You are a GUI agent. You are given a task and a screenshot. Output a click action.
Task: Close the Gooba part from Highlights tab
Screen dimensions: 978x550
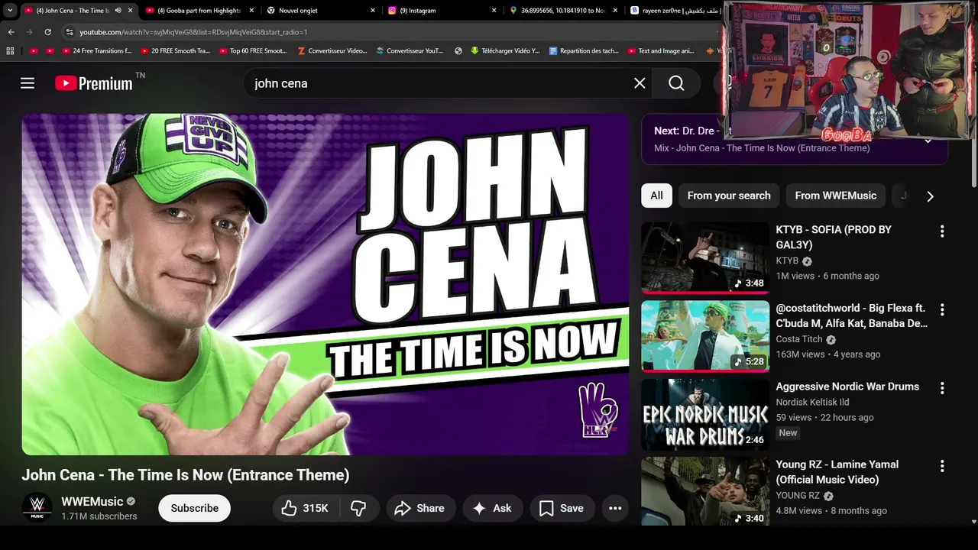point(251,11)
